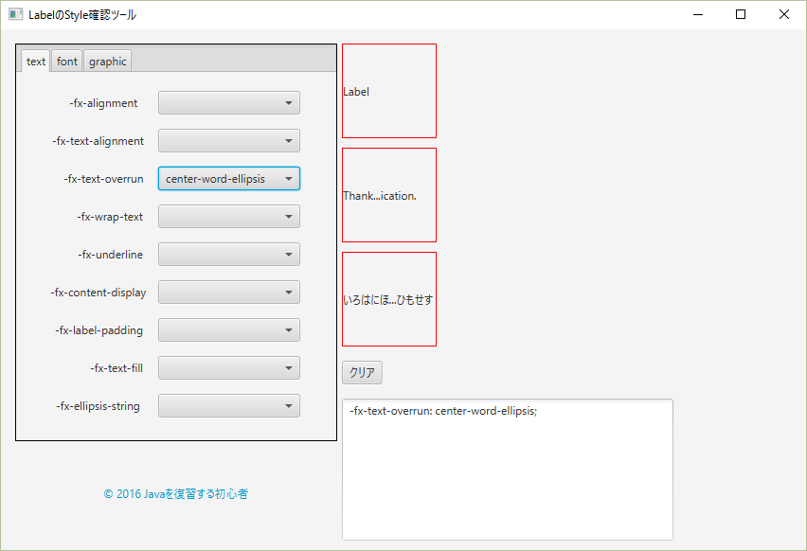The width and height of the screenshot is (807, 551).
Task: Open the -fx-underline dropdown
Action: point(228,254)
